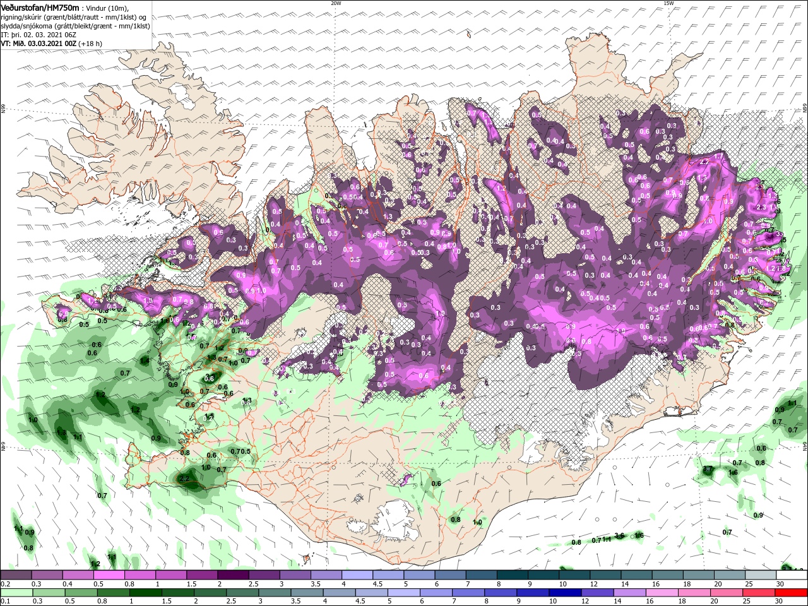Pick the dark green 1 rain legend swatch
Viewport: 808px width, 606px height.
(145, 593)
